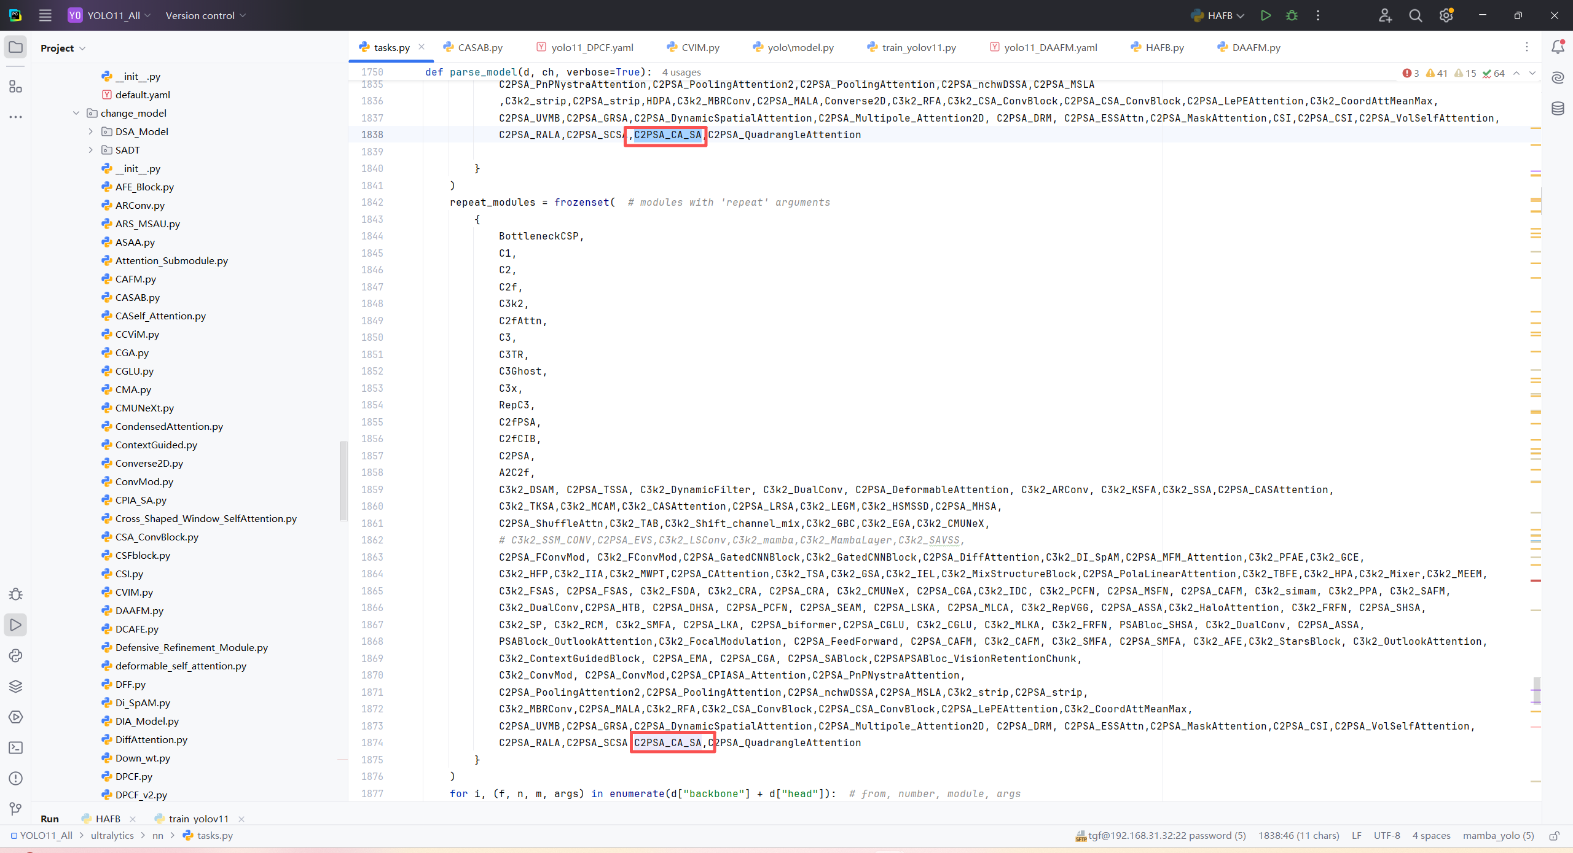Collapse the change_model folder

click(76, 113)
